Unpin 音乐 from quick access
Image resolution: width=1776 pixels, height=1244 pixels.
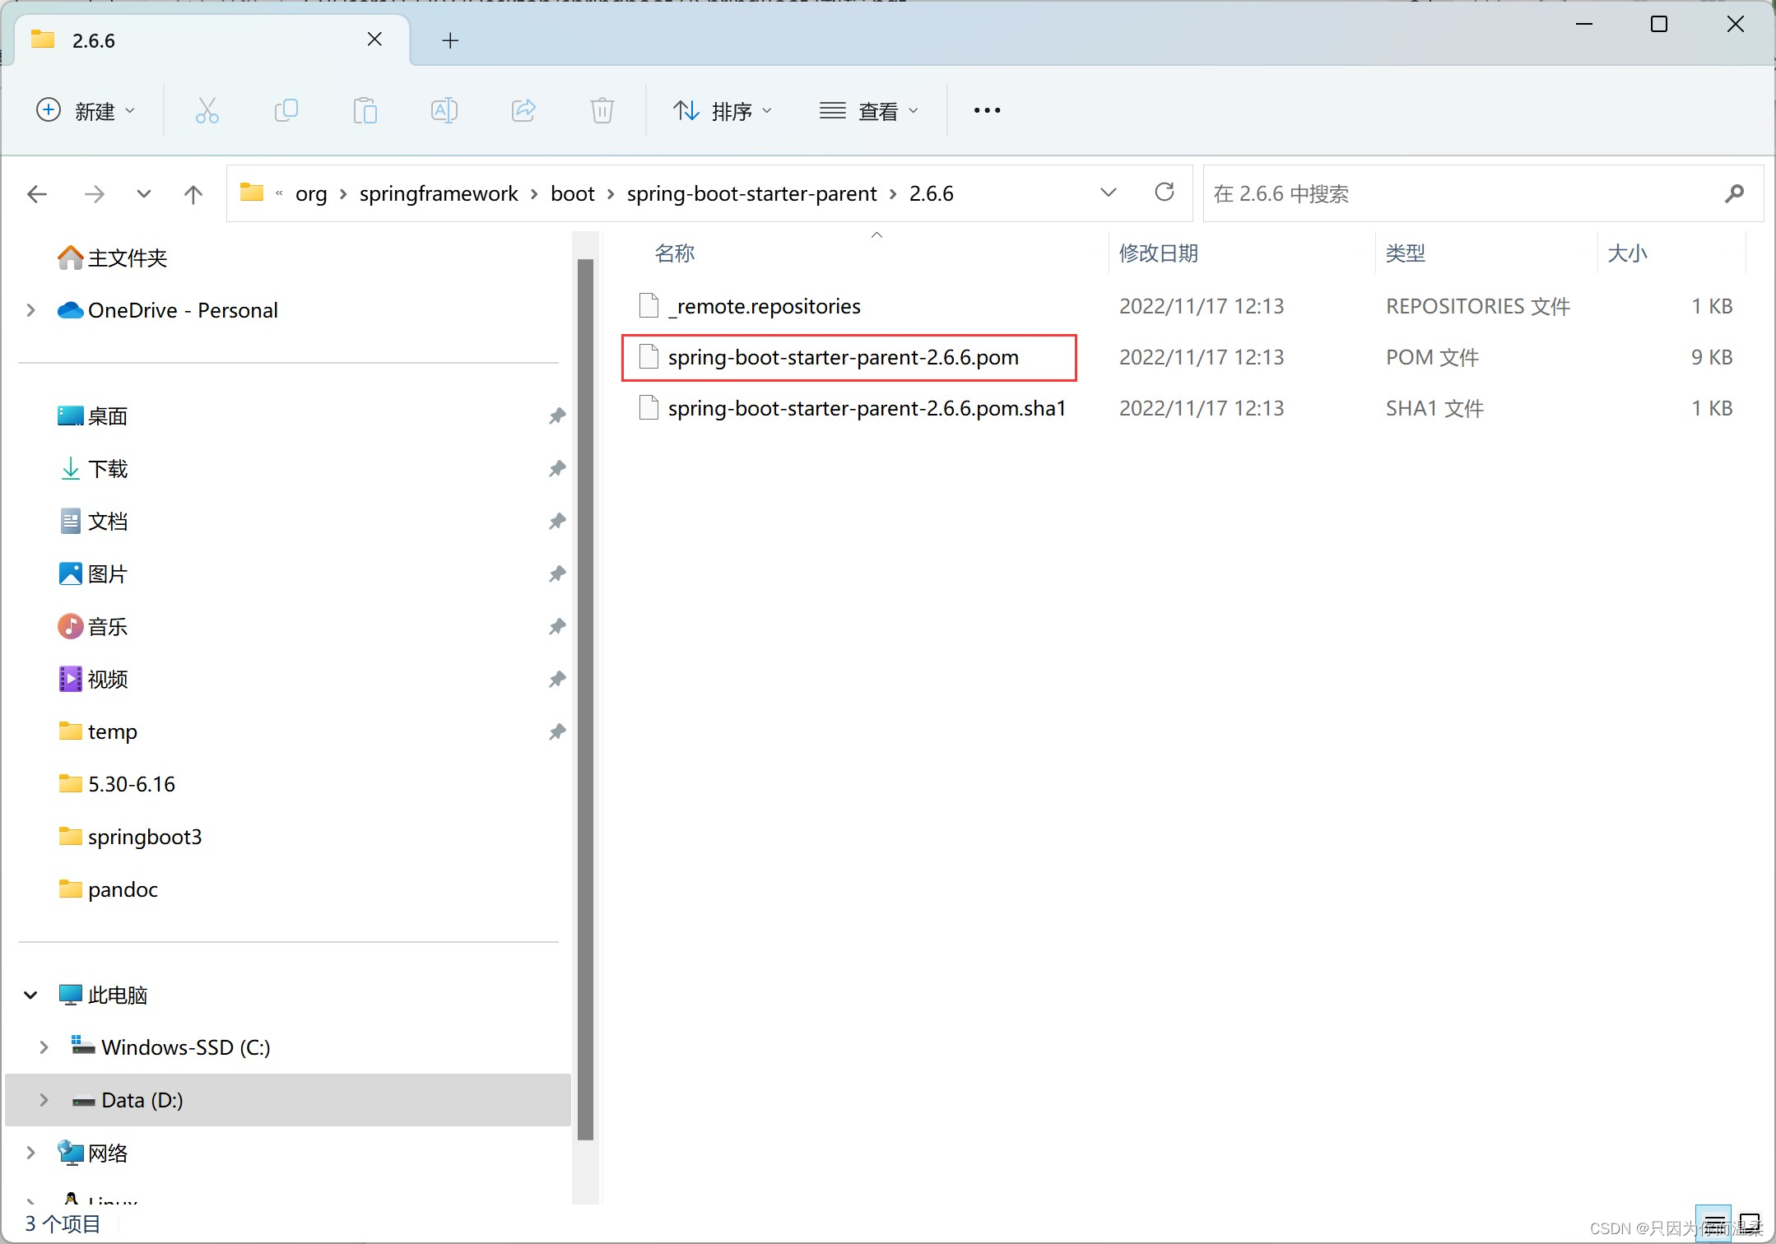(x=557, y=627)
